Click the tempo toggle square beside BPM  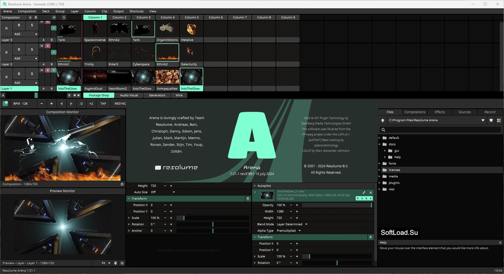coord(5,103)
